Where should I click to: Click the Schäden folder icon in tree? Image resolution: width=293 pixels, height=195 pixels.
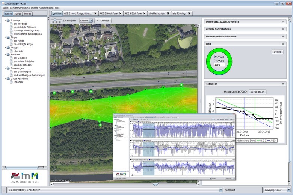[x=8, y=54]
